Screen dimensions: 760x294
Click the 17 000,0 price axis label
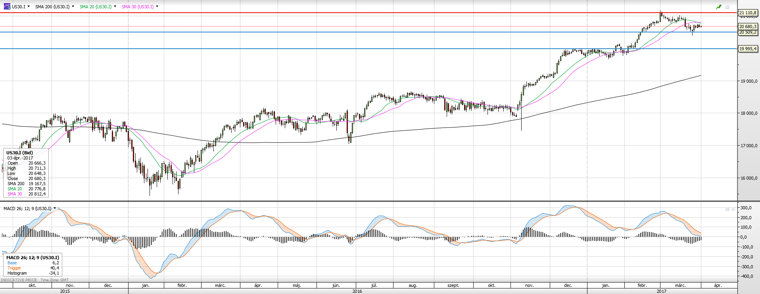[x=748, y=146]
